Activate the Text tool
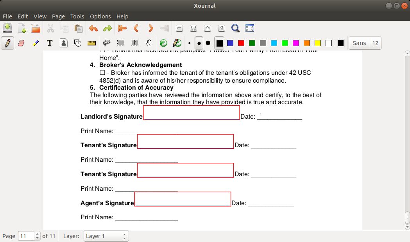This screenshot has width=410, height=242. [x=50, y=43]
